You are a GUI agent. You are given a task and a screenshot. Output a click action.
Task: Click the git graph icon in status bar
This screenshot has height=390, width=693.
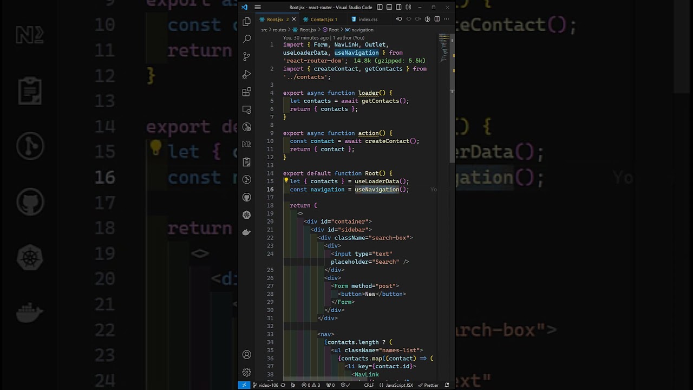coord(293,385)
